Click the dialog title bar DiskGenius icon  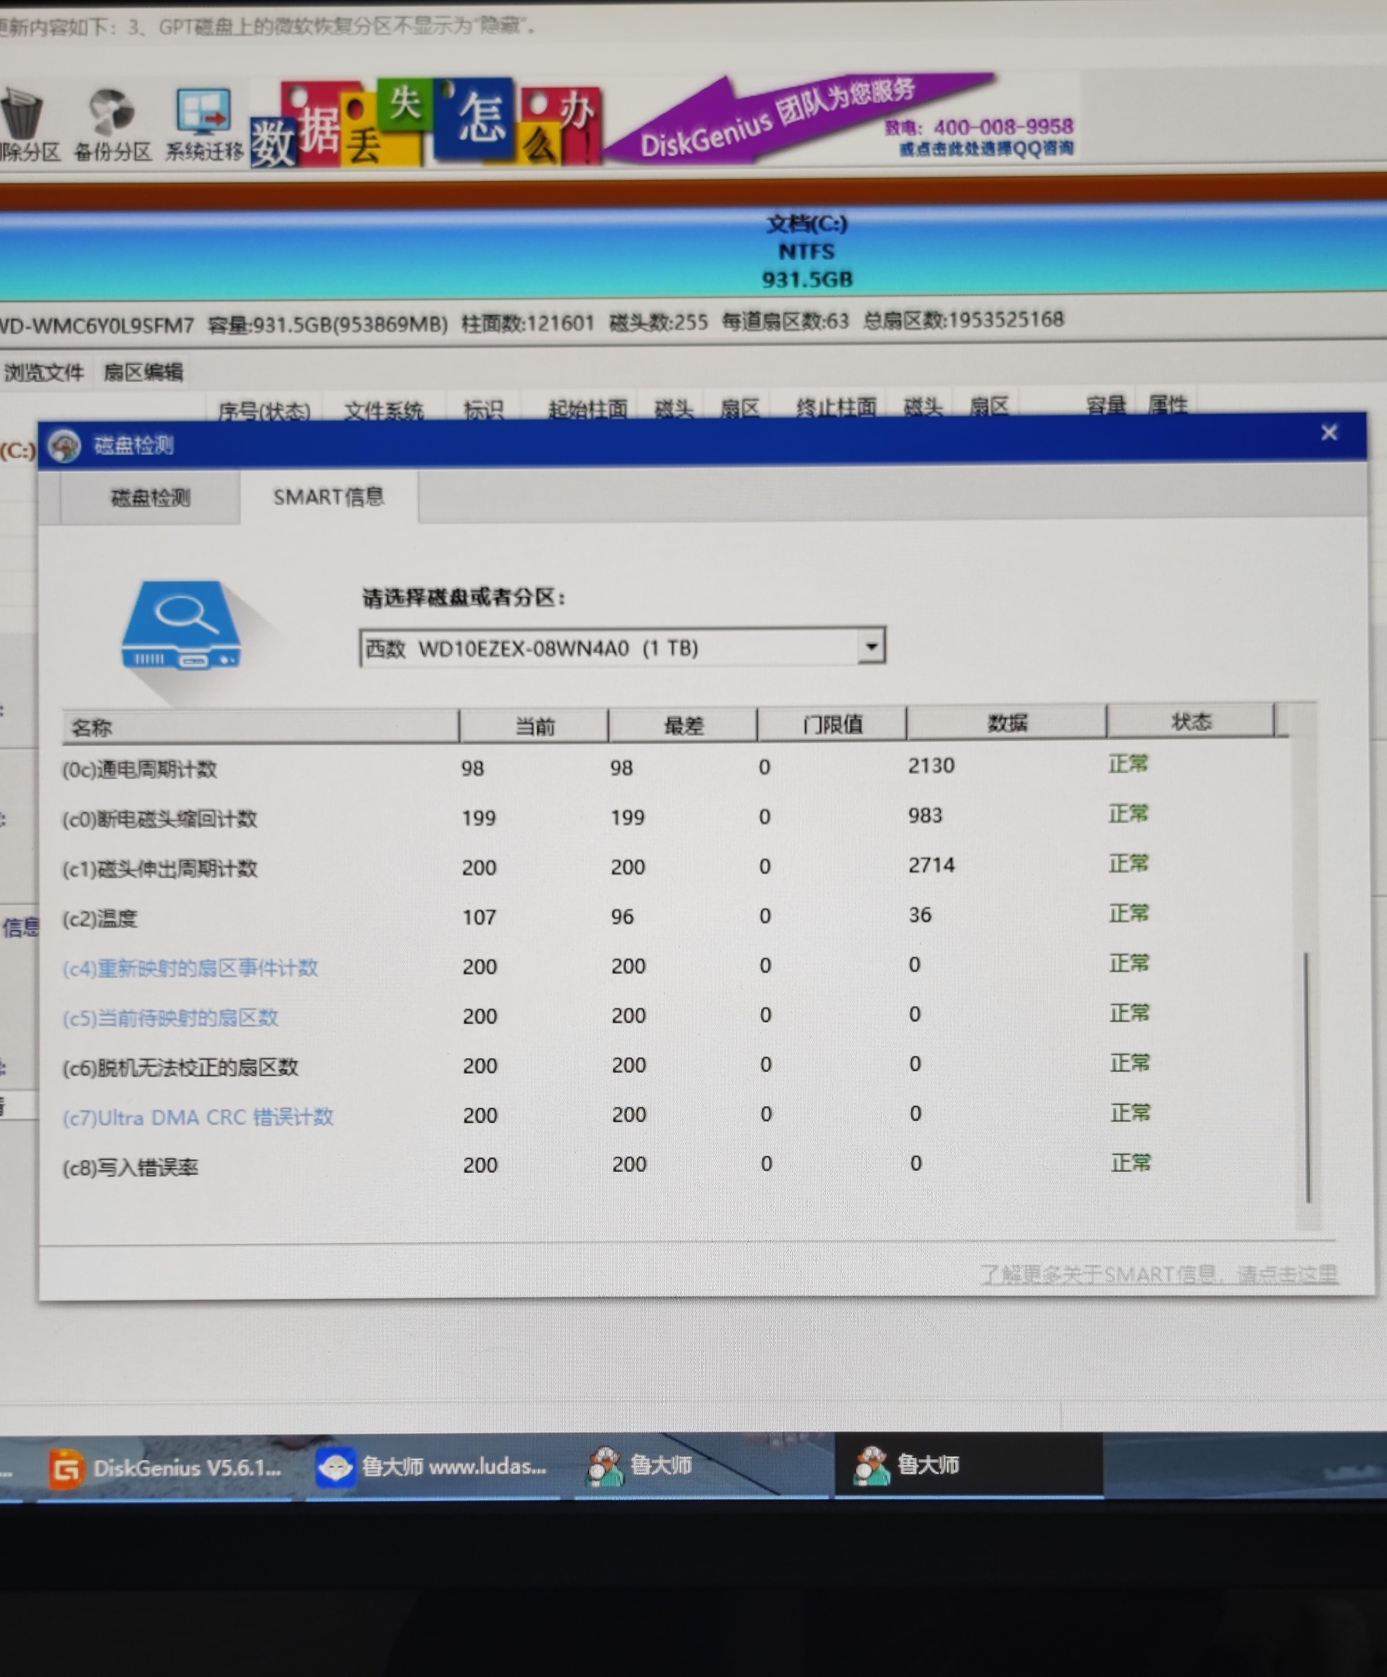[x=65, y=446]
